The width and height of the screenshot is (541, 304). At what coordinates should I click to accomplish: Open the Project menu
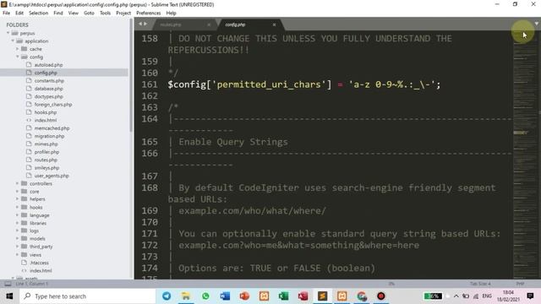(123, 13)
